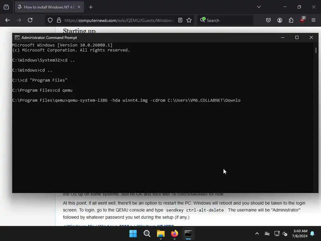Screen dimensions: 321x241
Task: Close the Command Prompt window
Action: point(311,37)
